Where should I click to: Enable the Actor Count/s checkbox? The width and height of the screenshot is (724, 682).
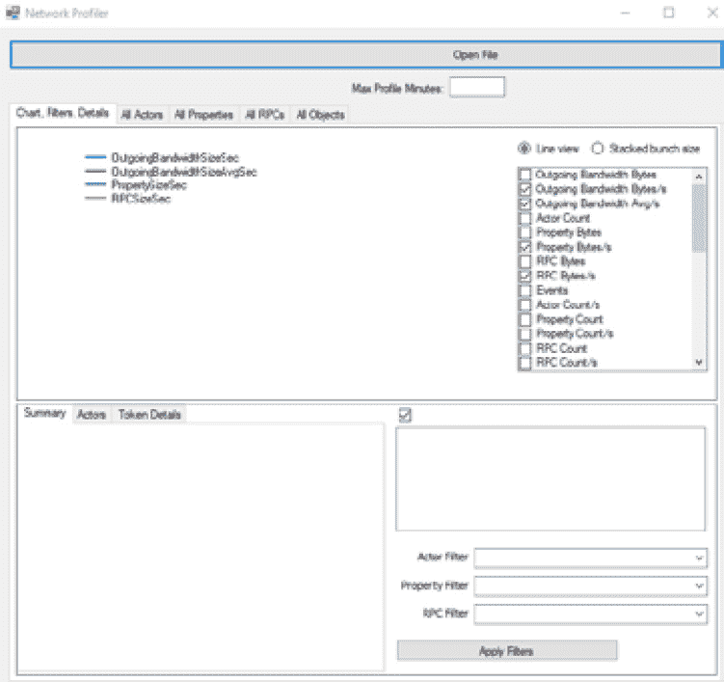click(x=525, y=305)
